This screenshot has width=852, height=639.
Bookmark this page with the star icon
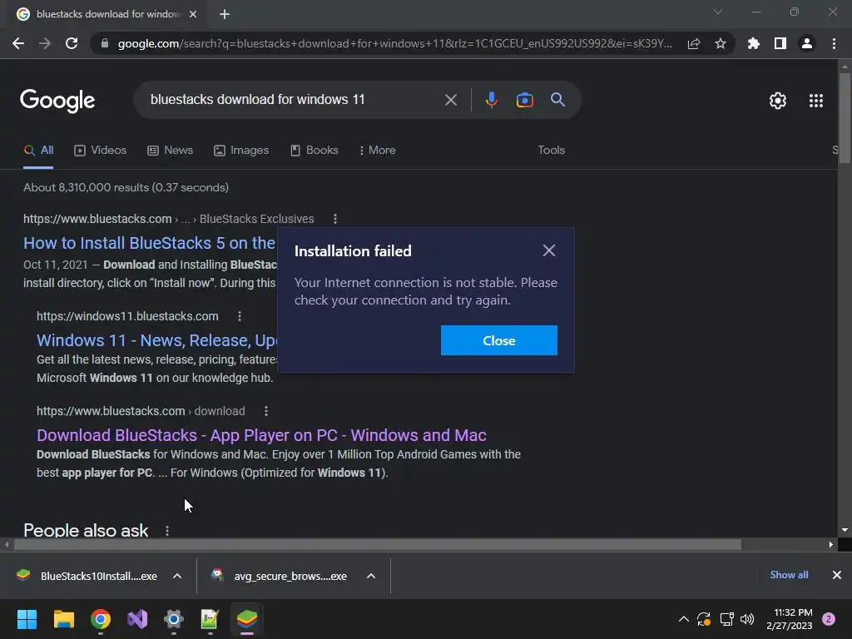click(x=721, y=43)
